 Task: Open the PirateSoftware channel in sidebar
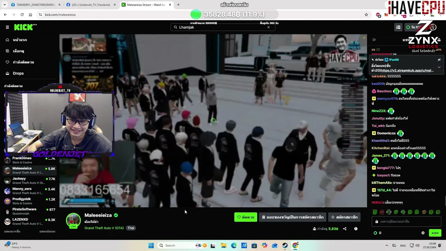point(30,211)
